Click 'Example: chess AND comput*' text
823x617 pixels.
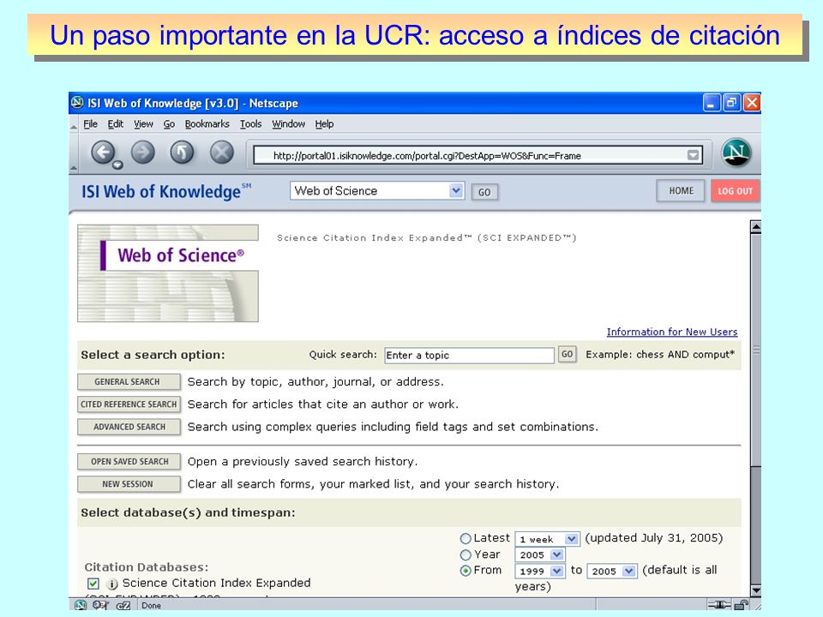pyautogui.click(x=660, y=355)
